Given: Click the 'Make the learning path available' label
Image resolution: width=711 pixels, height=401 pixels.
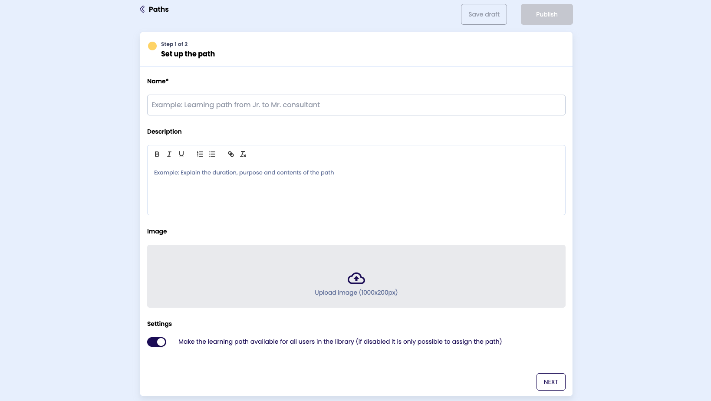Looking at the screenshot, I should [x=340, y=342].
